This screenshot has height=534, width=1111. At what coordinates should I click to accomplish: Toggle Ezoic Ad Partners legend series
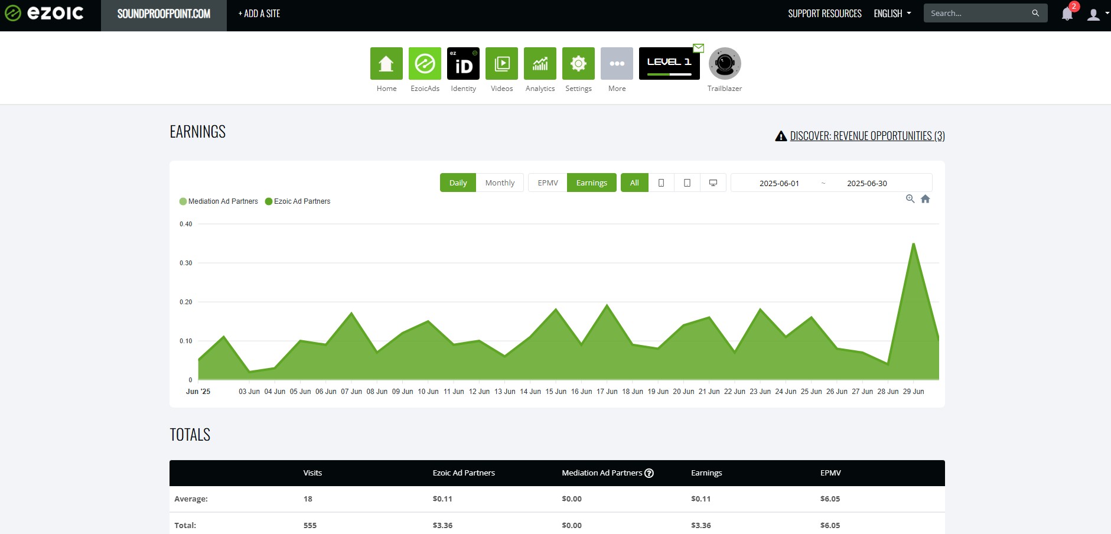tap(298, 201)
